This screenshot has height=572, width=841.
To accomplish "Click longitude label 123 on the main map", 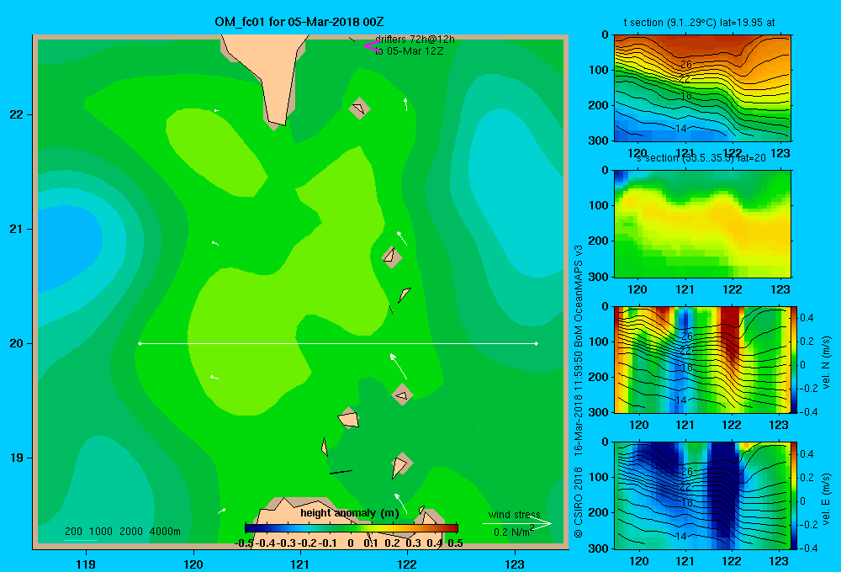I will tap(515, 564).
